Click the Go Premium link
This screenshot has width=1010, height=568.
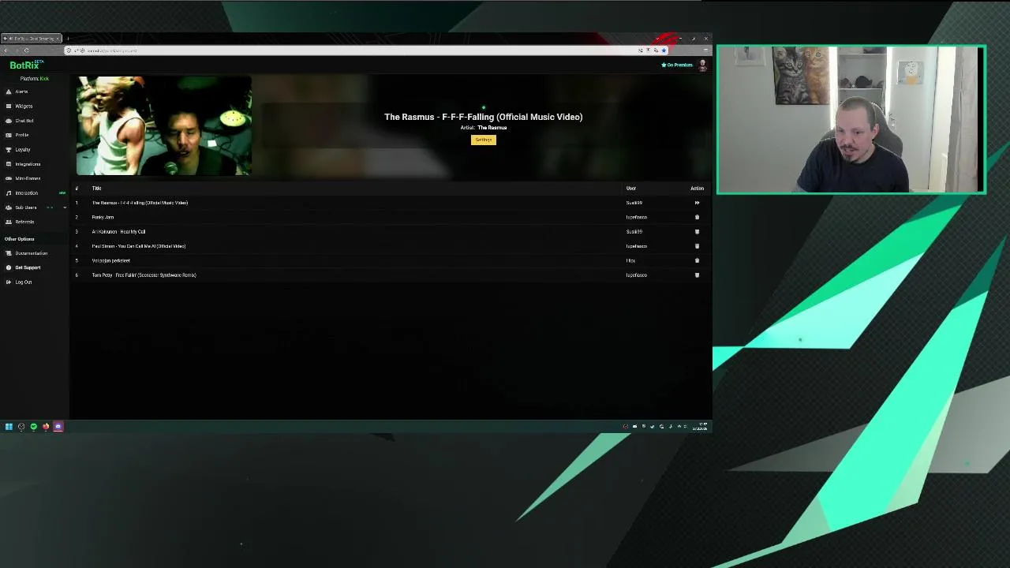677,65
